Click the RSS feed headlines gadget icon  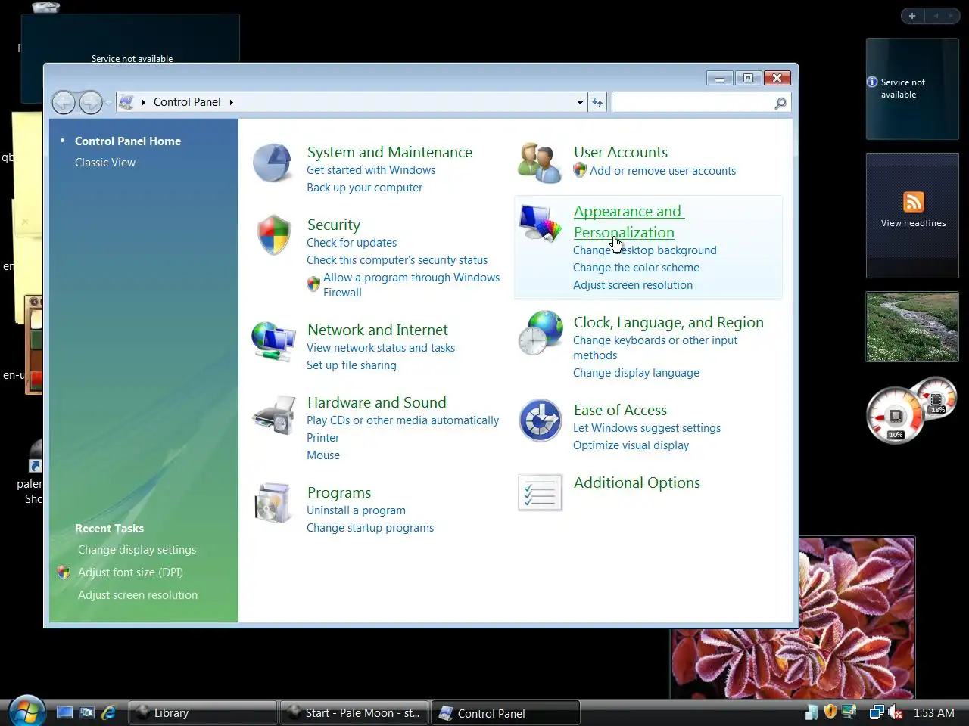(x=913, y=202)
